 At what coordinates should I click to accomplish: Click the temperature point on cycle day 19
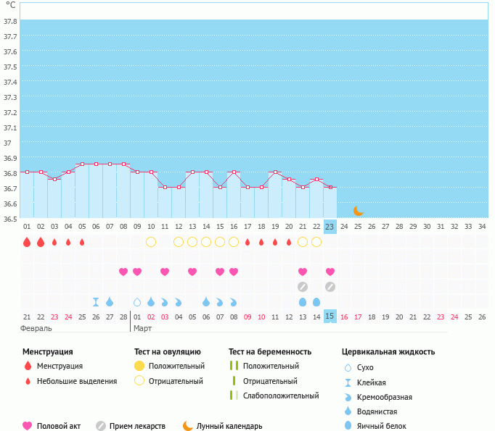(x=275, y=172)
